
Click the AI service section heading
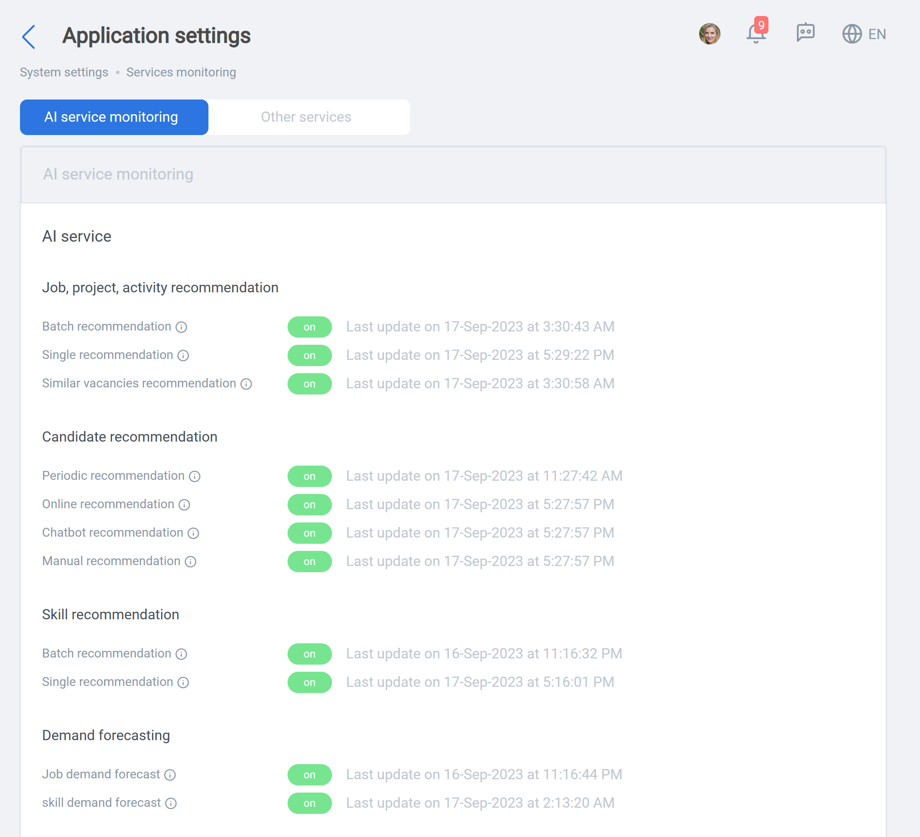pos(76,237)
